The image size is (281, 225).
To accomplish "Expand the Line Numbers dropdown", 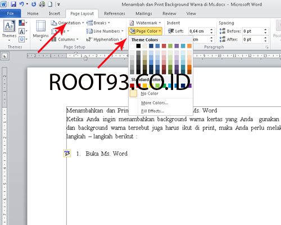I will pyautogui.click(x=105, y=31).
